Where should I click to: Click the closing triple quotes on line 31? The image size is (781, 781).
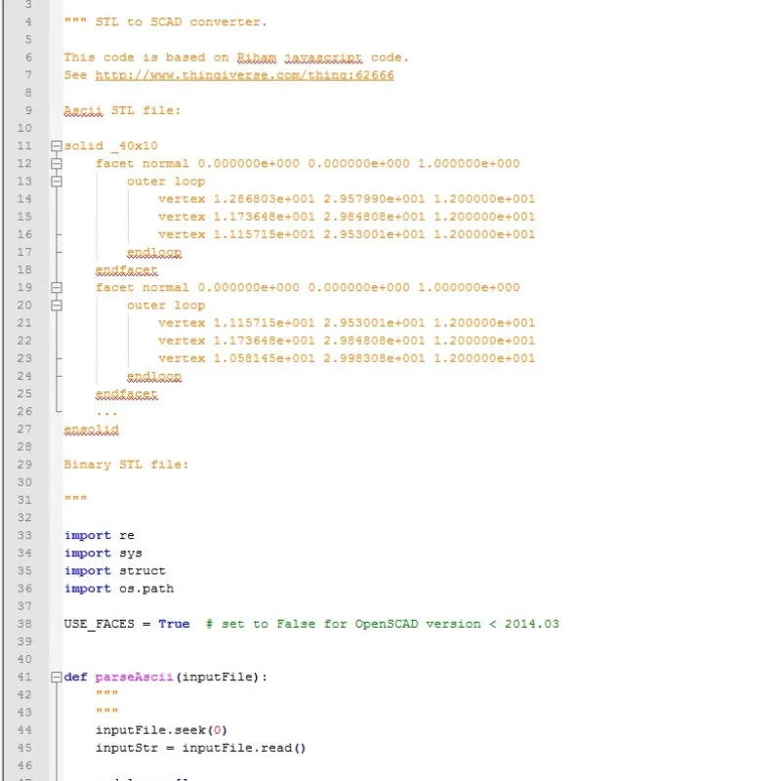coord(75,498)
